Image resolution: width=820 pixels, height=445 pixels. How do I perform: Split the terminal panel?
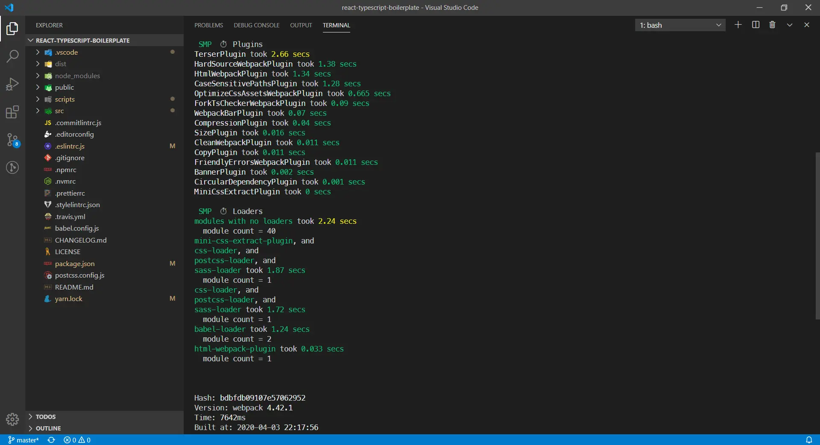(756, 25)
